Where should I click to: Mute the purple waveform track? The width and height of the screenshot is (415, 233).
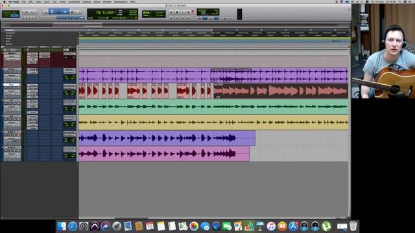click(18, 72)
